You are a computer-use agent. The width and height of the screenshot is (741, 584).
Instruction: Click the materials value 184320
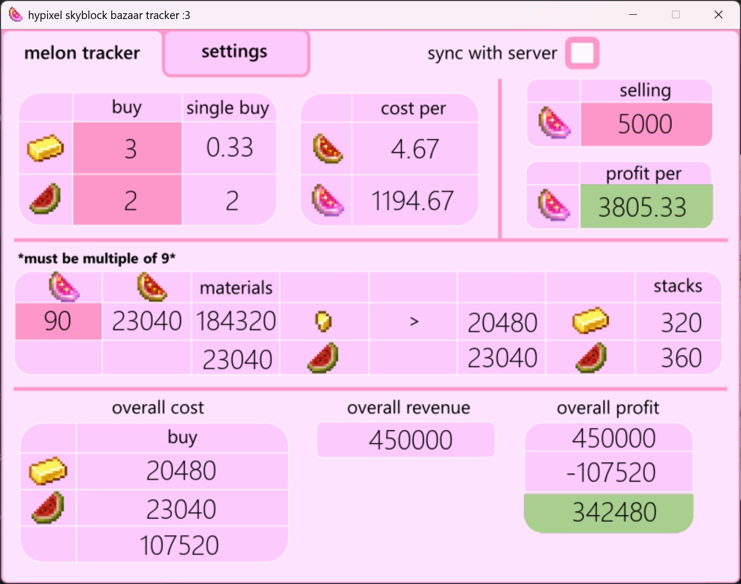click(236, 321)
